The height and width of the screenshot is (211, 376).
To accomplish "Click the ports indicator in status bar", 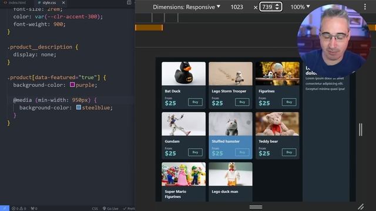I will 34,209.
